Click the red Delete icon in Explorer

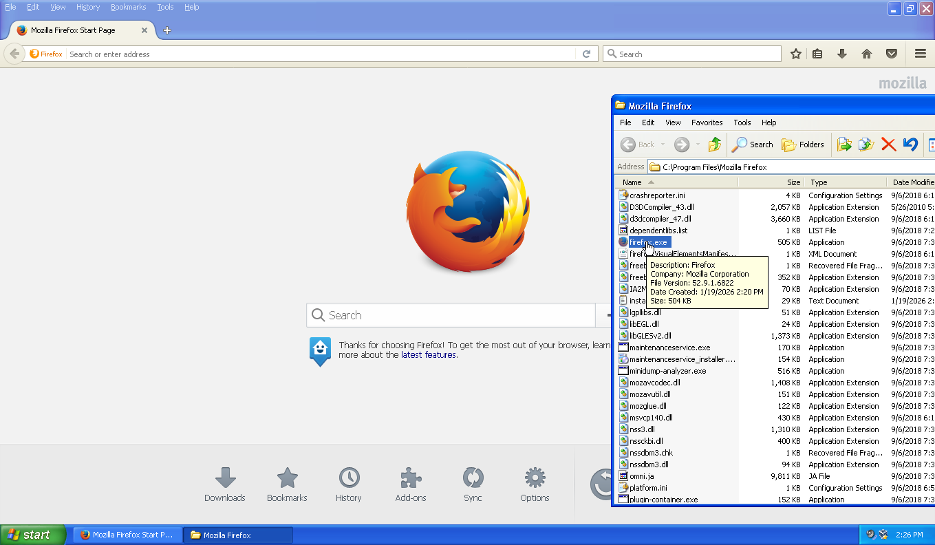coord(888,145)
